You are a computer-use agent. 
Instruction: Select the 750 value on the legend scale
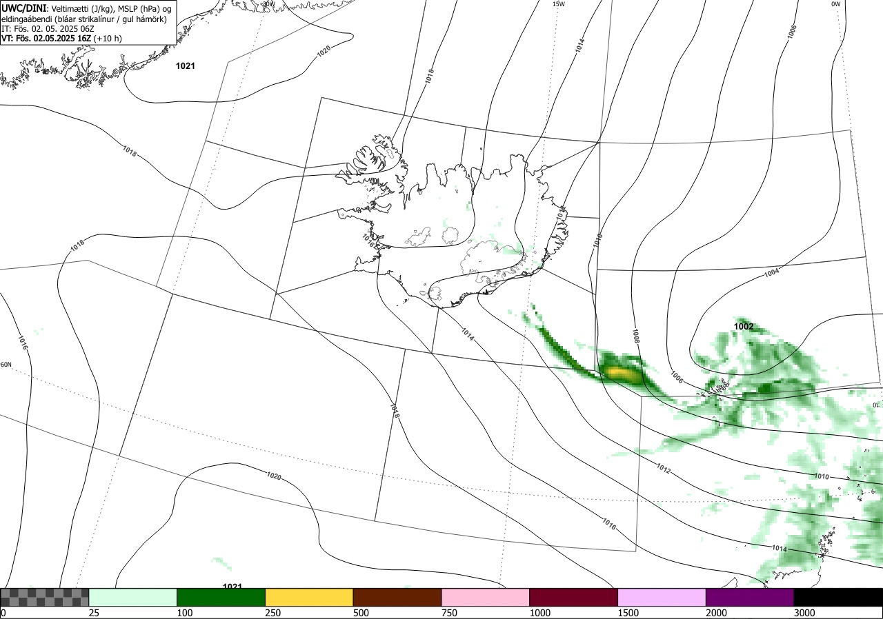tap(449, 613)
